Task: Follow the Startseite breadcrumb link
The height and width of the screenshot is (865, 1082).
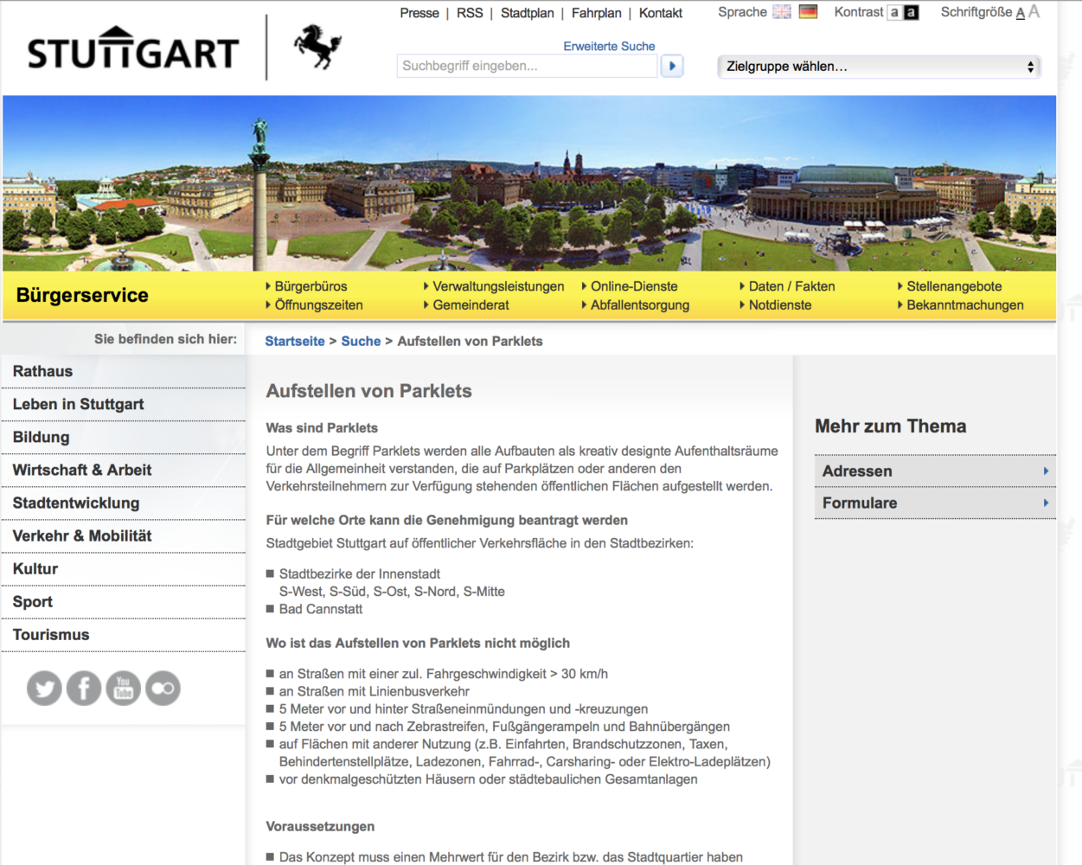Action: (x=295, y=342)
